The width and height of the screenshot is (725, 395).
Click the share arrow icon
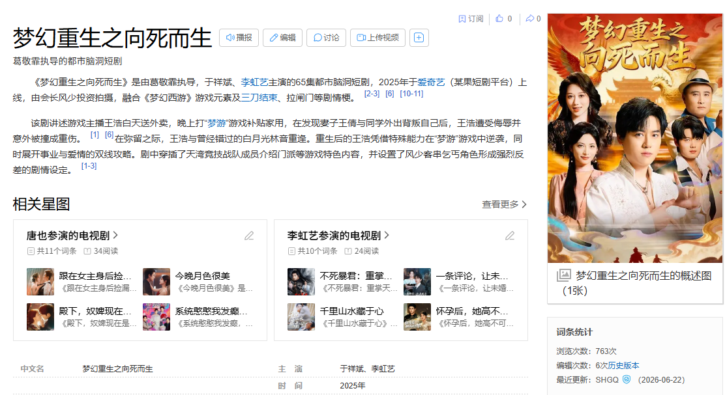coord(530,19)
